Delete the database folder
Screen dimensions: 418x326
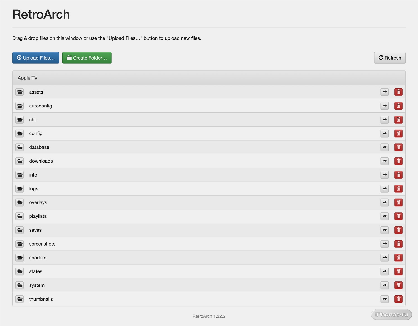coord(398,147)
